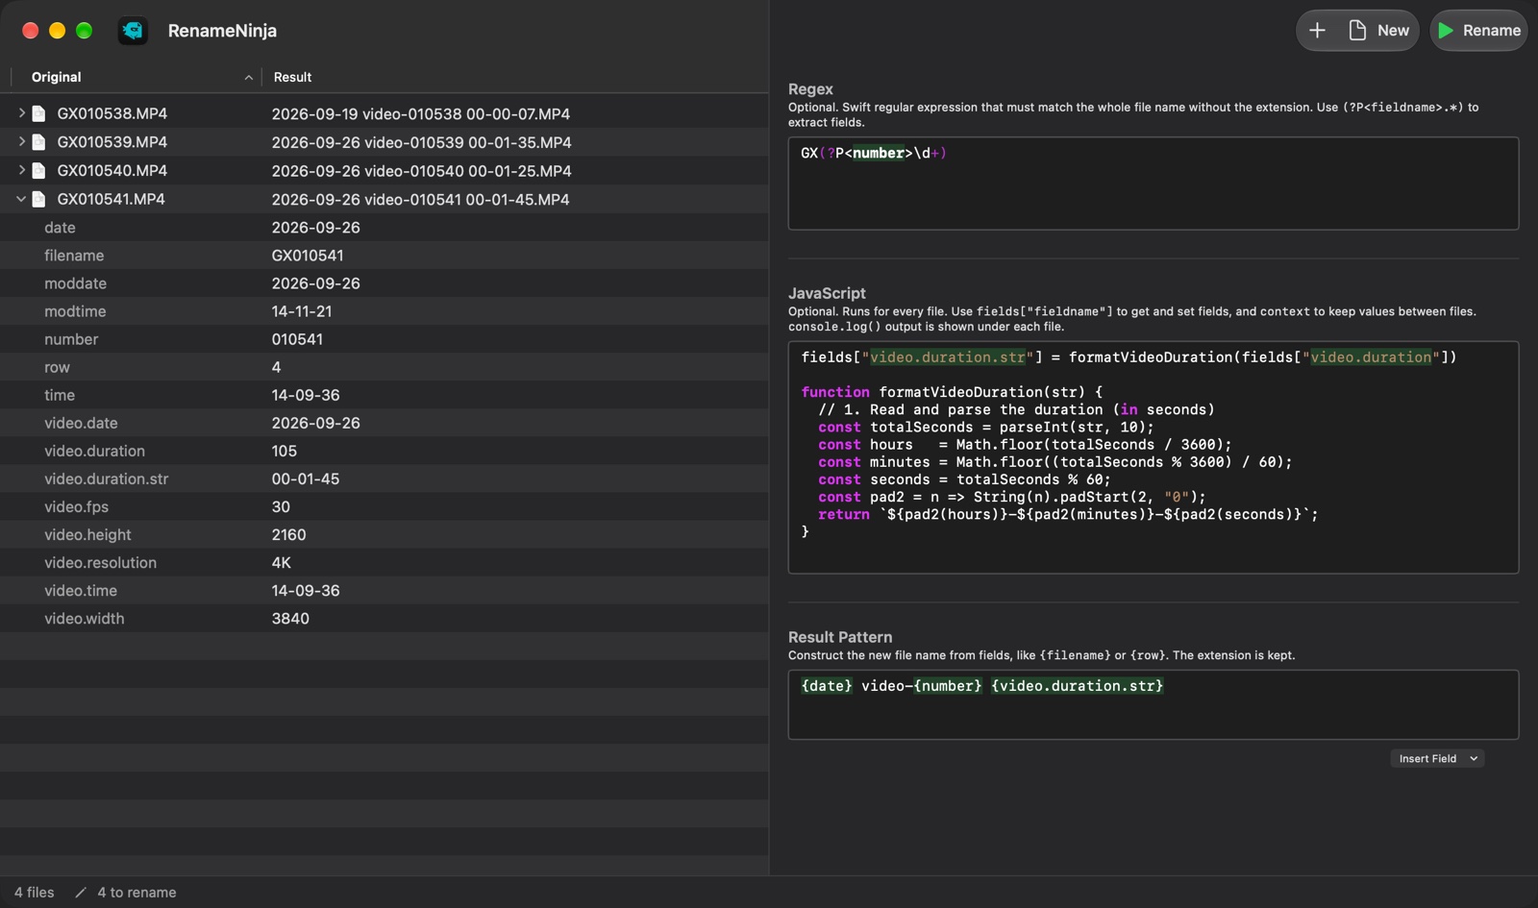Click the video.fps value 30

click(281, 506)
